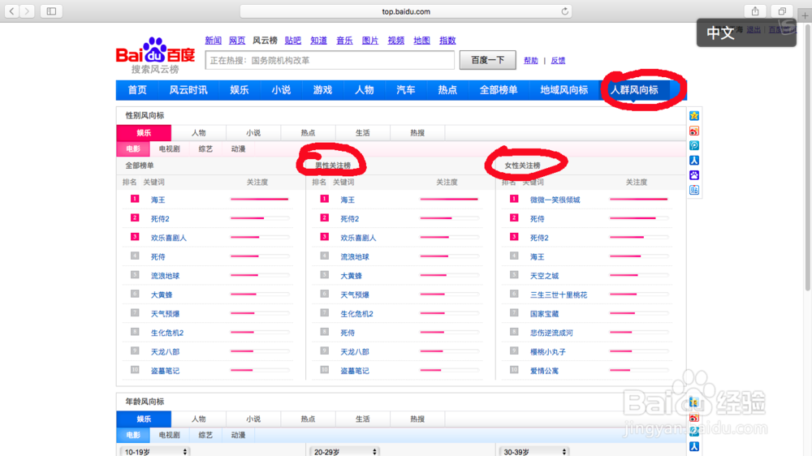Share to Tieba icon in sidebar
The image size is (812, 456).
694,190
